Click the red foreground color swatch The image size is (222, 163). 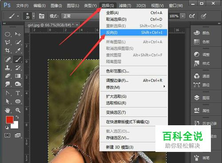[x=9, y=119]
